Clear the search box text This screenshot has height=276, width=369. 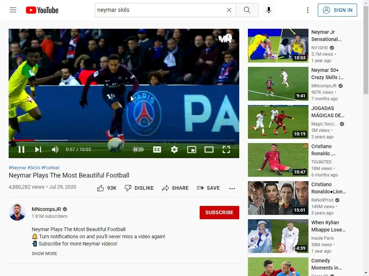pos(229,10)
